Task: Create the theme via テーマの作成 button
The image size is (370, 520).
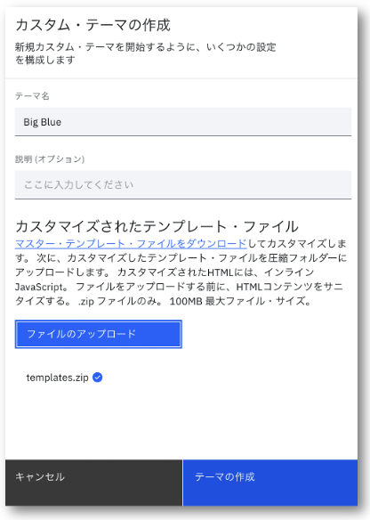Action: (270, 483)
